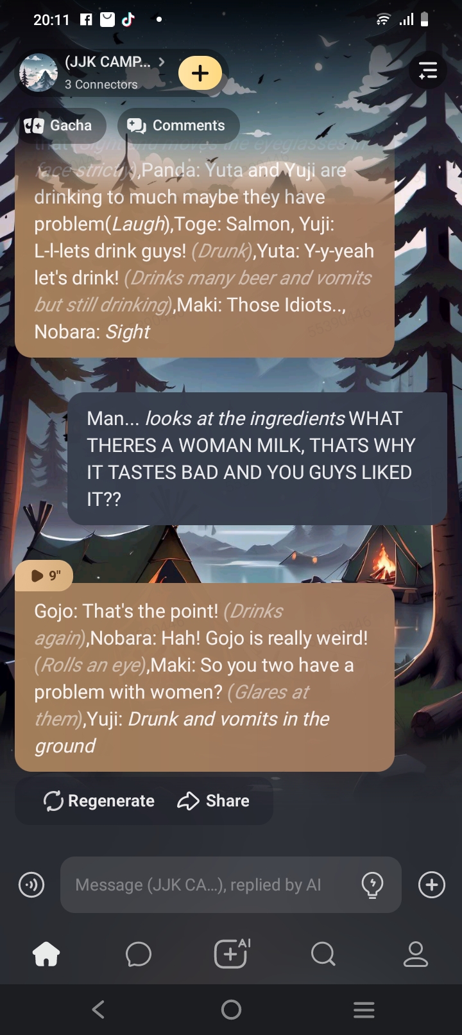Open the chats bubble tab

(139, 954)
